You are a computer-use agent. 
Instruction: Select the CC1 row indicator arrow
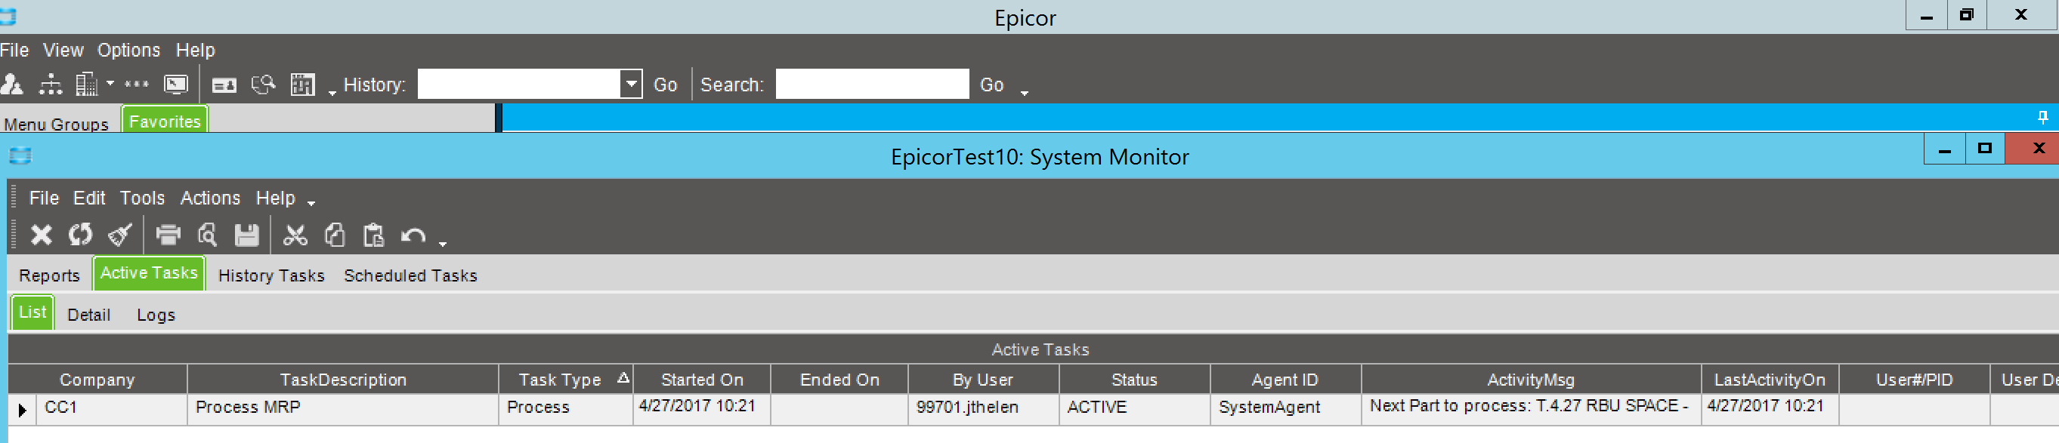point(22,410)
